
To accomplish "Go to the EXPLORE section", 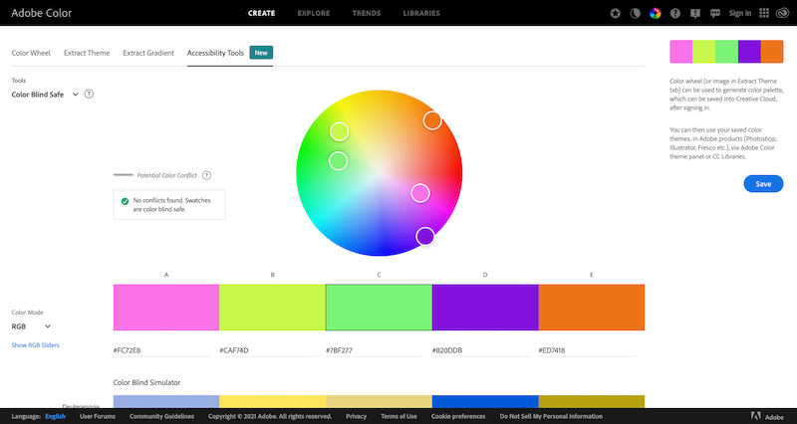I will pyautogui.click(x=314, y=13).
